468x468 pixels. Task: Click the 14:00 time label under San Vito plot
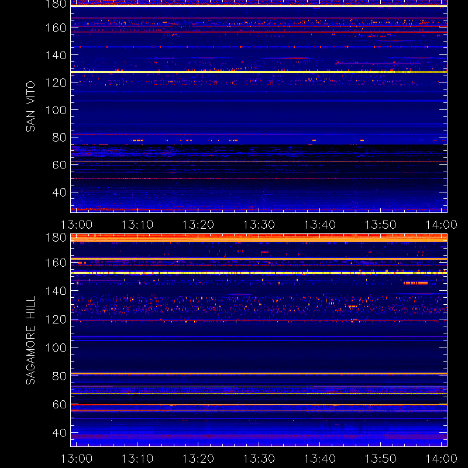pos(441,225)
